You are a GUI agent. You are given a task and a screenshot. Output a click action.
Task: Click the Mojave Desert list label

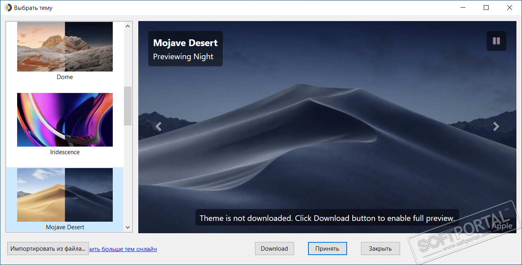click(65, 227)
